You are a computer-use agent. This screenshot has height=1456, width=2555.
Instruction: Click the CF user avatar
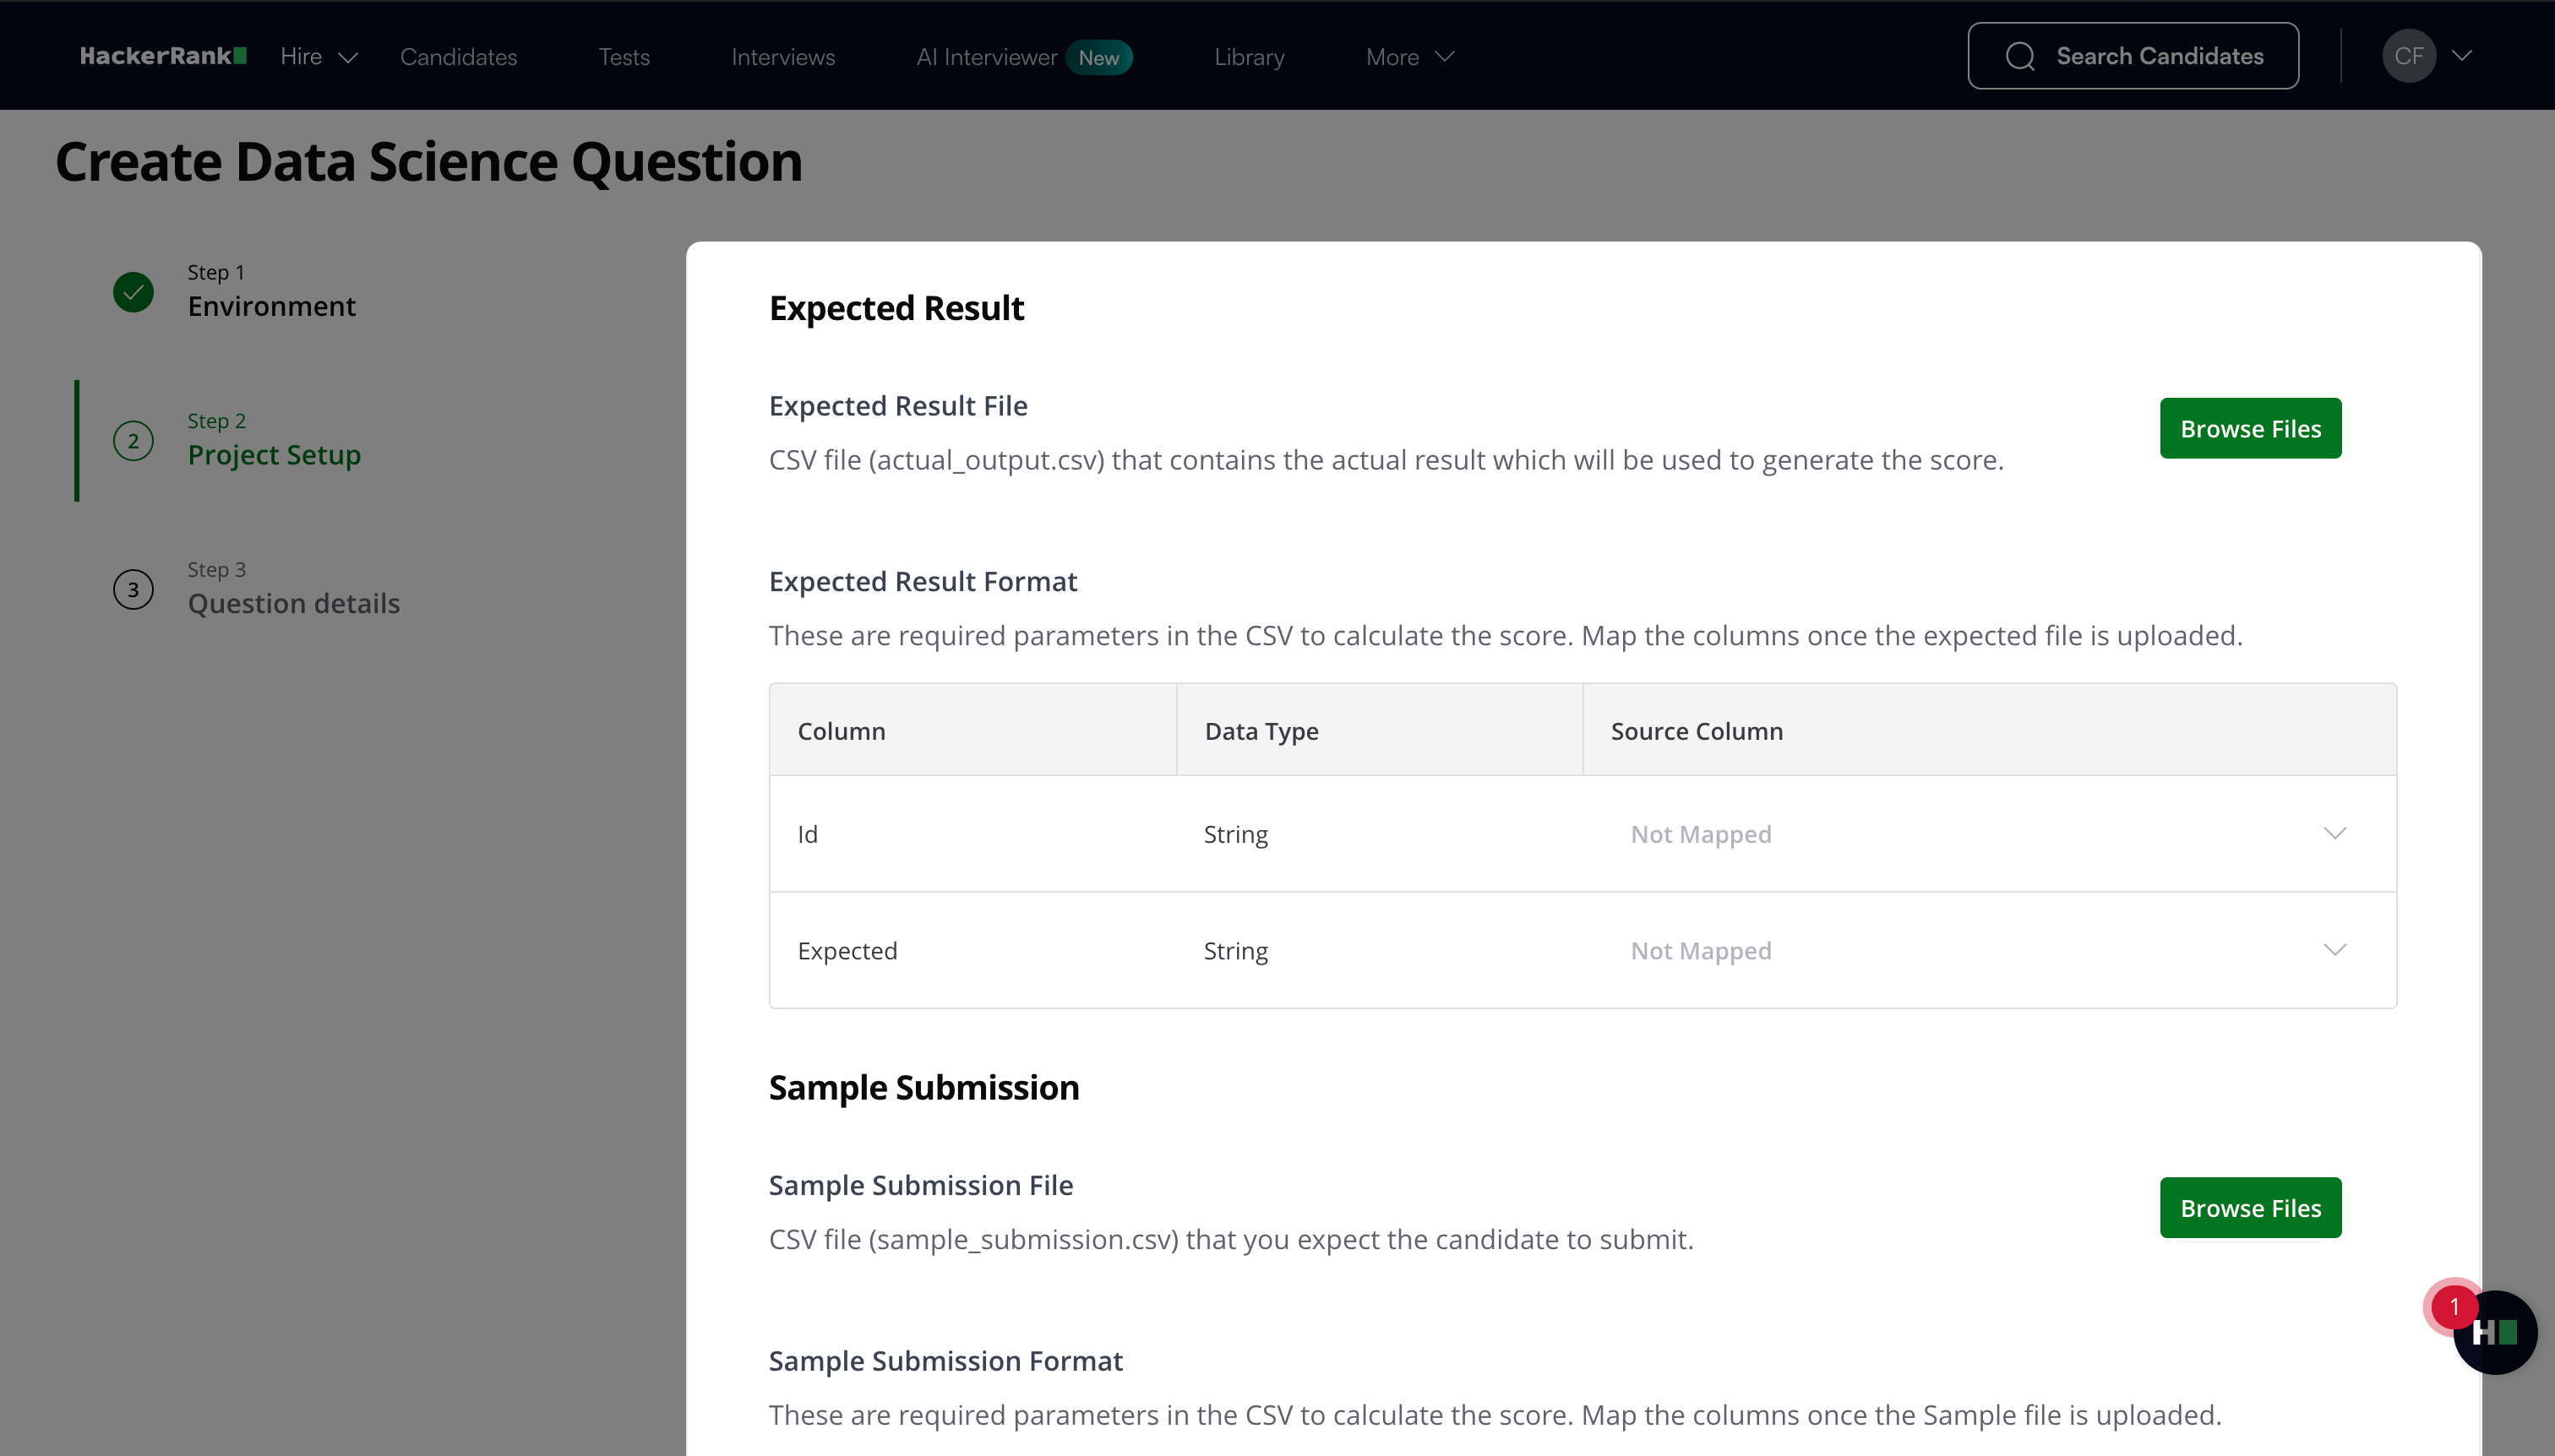click(2408, 56)
